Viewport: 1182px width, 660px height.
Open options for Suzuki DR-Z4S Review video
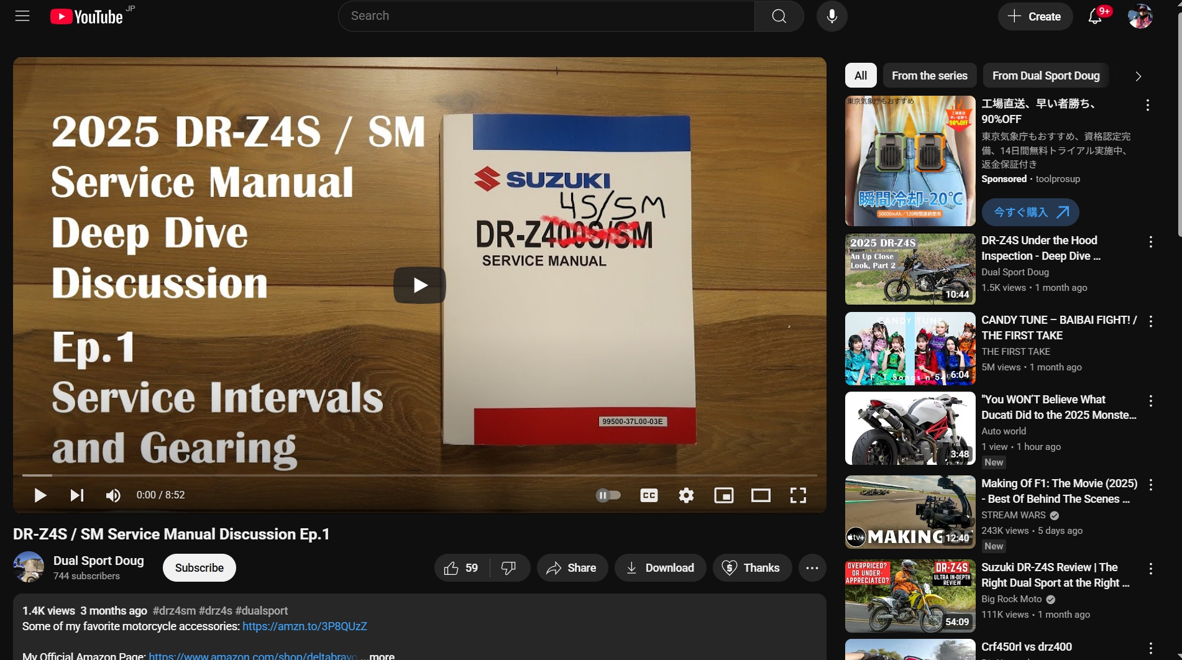click(1151, 569)
